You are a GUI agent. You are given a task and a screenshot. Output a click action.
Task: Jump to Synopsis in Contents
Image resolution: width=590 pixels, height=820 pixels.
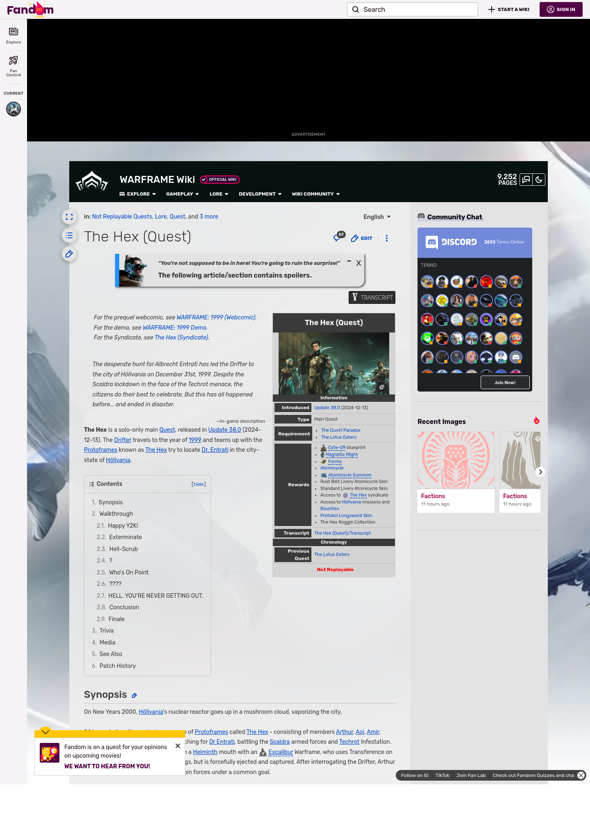pos(111,502)
